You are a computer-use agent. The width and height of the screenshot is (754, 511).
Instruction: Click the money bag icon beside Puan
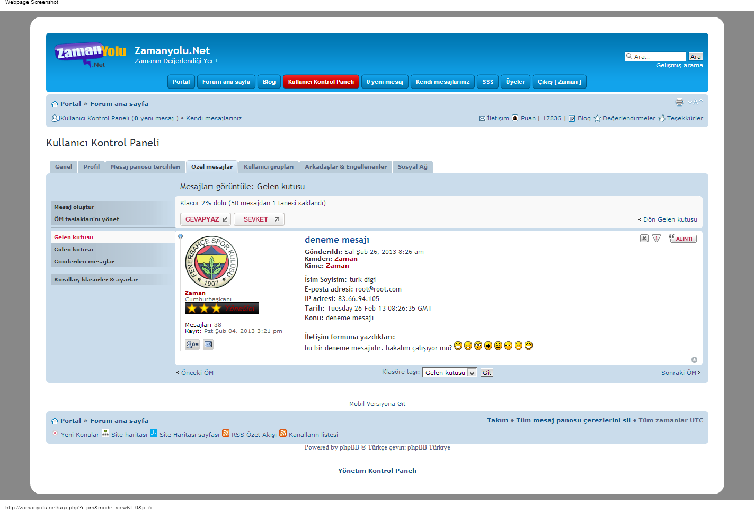click(x=515, y=118)
